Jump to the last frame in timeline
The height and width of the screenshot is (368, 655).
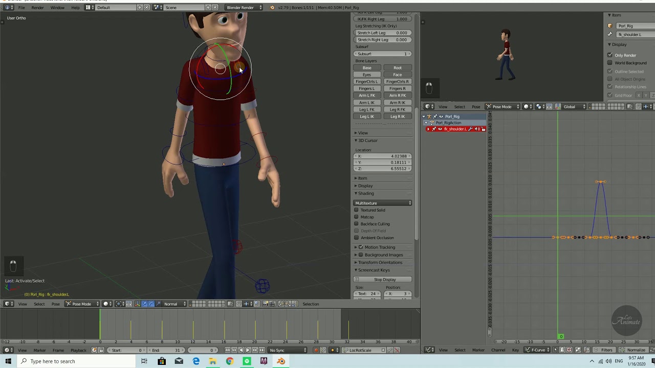(262, 350)
